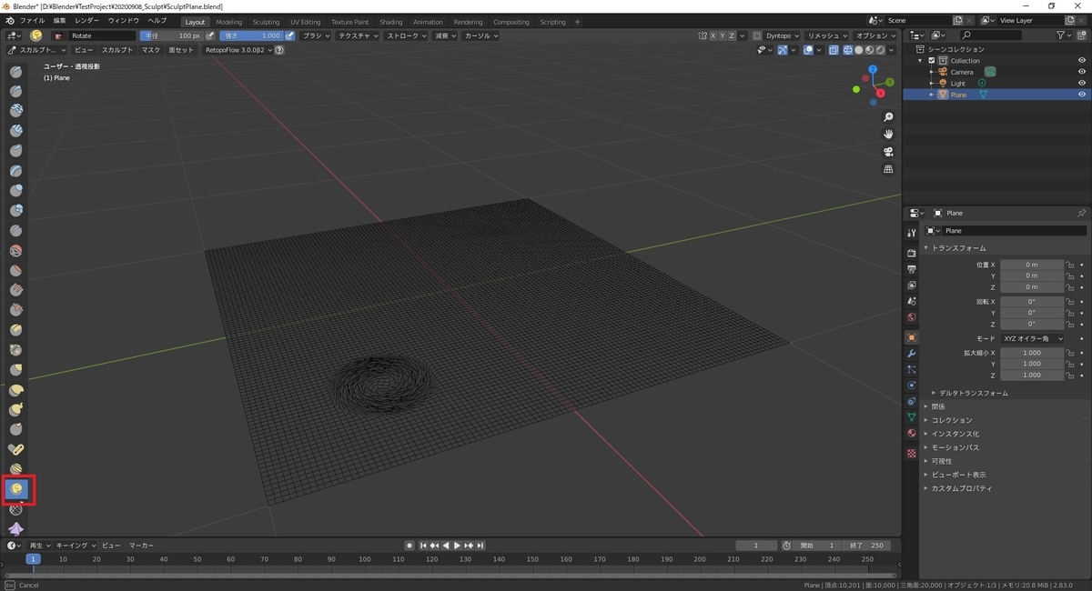Open the Object properties tab
This screenshot has height=591, width=1092.
click(x=912, y=337)
